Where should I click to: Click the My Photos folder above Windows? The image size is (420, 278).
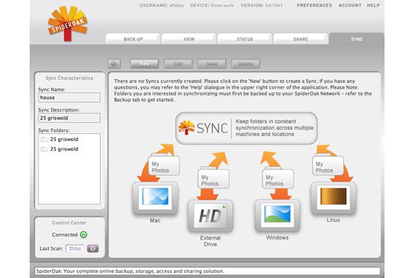278,178
